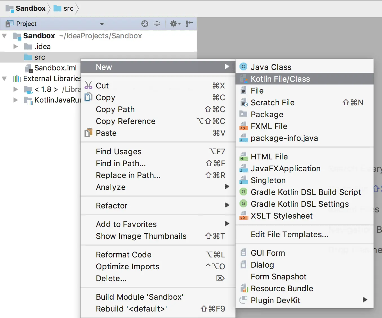
Task: Click the Scratch File clock icon
Action: [x=244, y=103]
